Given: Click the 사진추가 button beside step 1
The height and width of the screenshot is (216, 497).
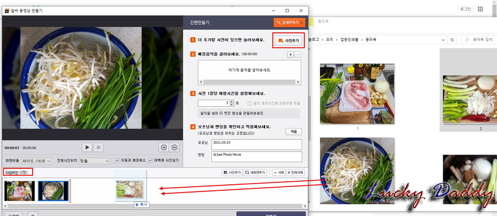Looking at the screenshot, I should point(288,41).
